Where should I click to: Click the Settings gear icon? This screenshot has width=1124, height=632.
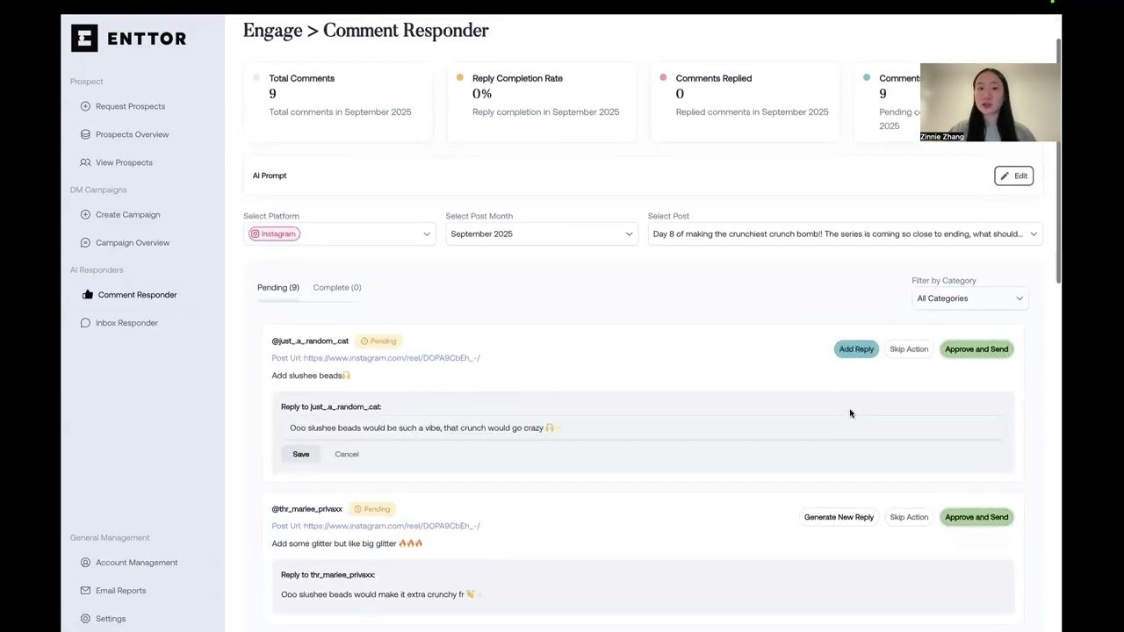click(x=85, y=619)
